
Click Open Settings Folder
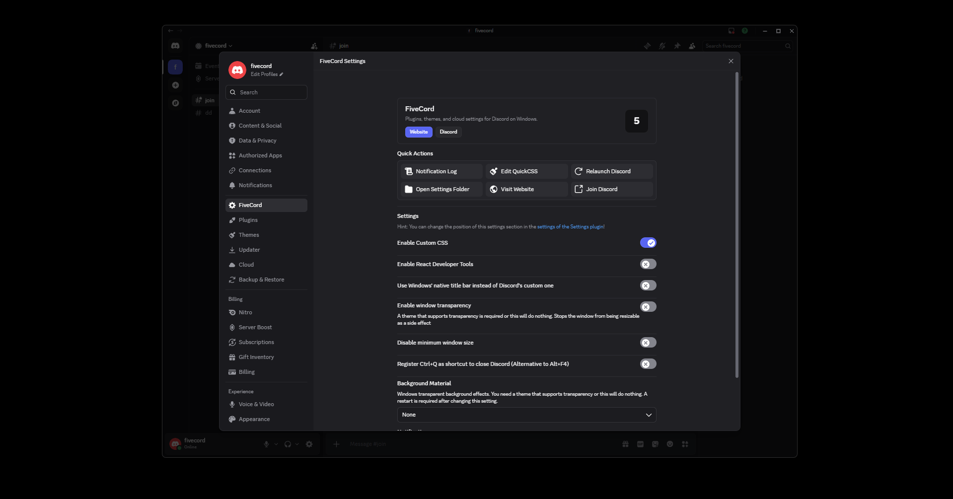(x=441, y=189)
